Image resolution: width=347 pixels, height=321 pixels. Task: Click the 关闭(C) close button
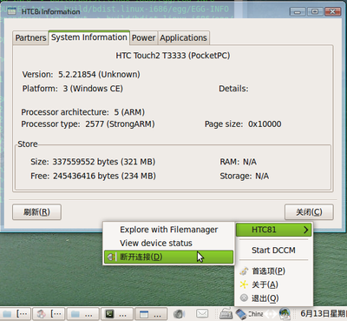click(309, 212)
